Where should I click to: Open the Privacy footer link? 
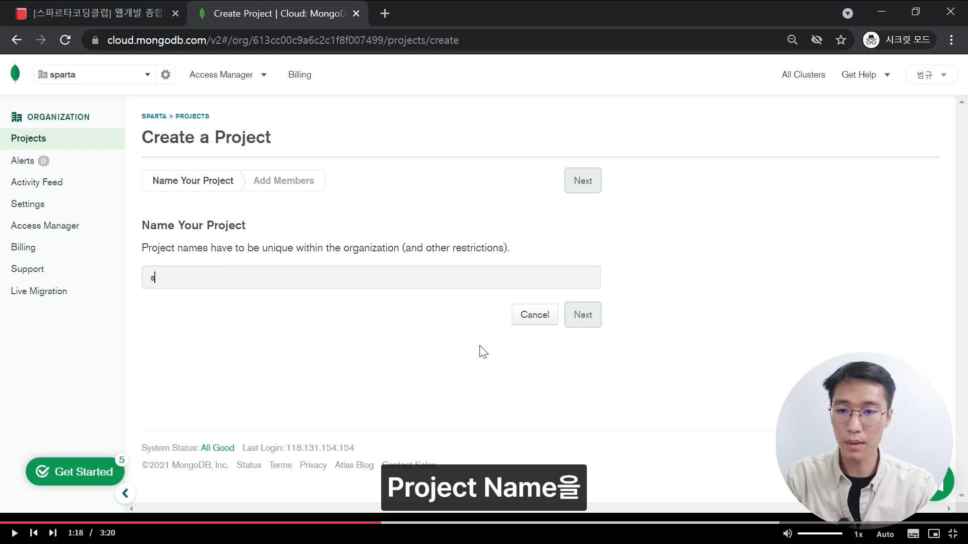313,465
